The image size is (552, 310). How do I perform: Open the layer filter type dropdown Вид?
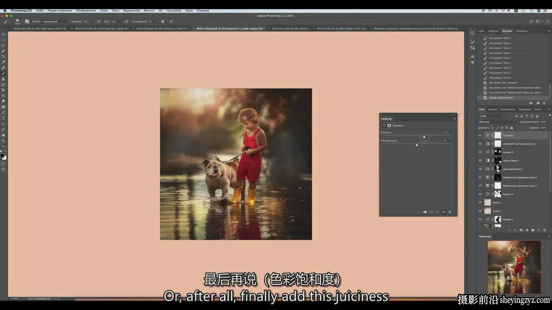click(x=492, y=116)
